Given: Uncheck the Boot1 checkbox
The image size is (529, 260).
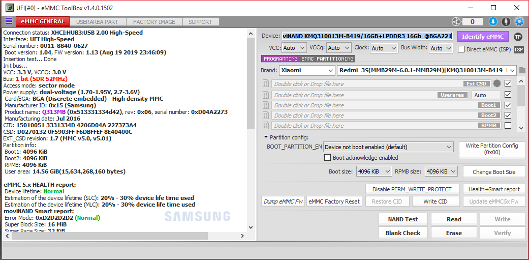Looking at the screenshot, I should click(508, 105).
